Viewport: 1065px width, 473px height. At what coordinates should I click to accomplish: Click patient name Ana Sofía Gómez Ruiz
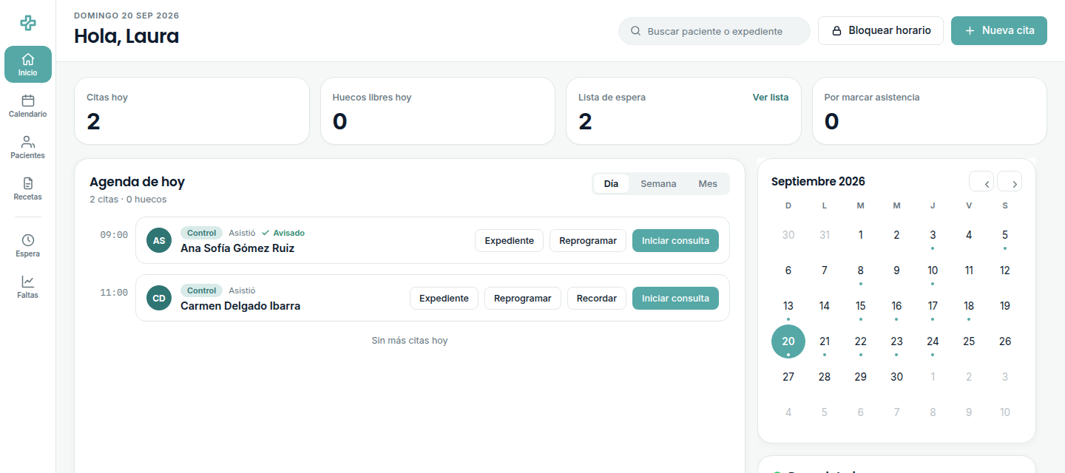pyautogui.click(x=237, y=248)
